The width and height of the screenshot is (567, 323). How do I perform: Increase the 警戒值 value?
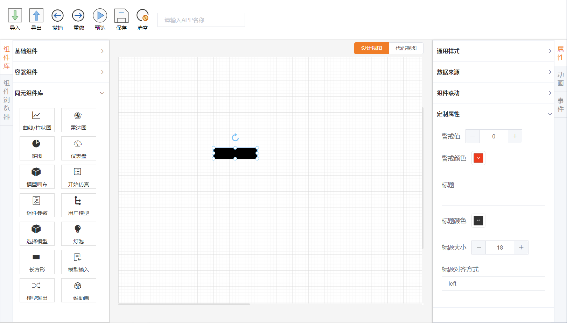coord(515,136)
